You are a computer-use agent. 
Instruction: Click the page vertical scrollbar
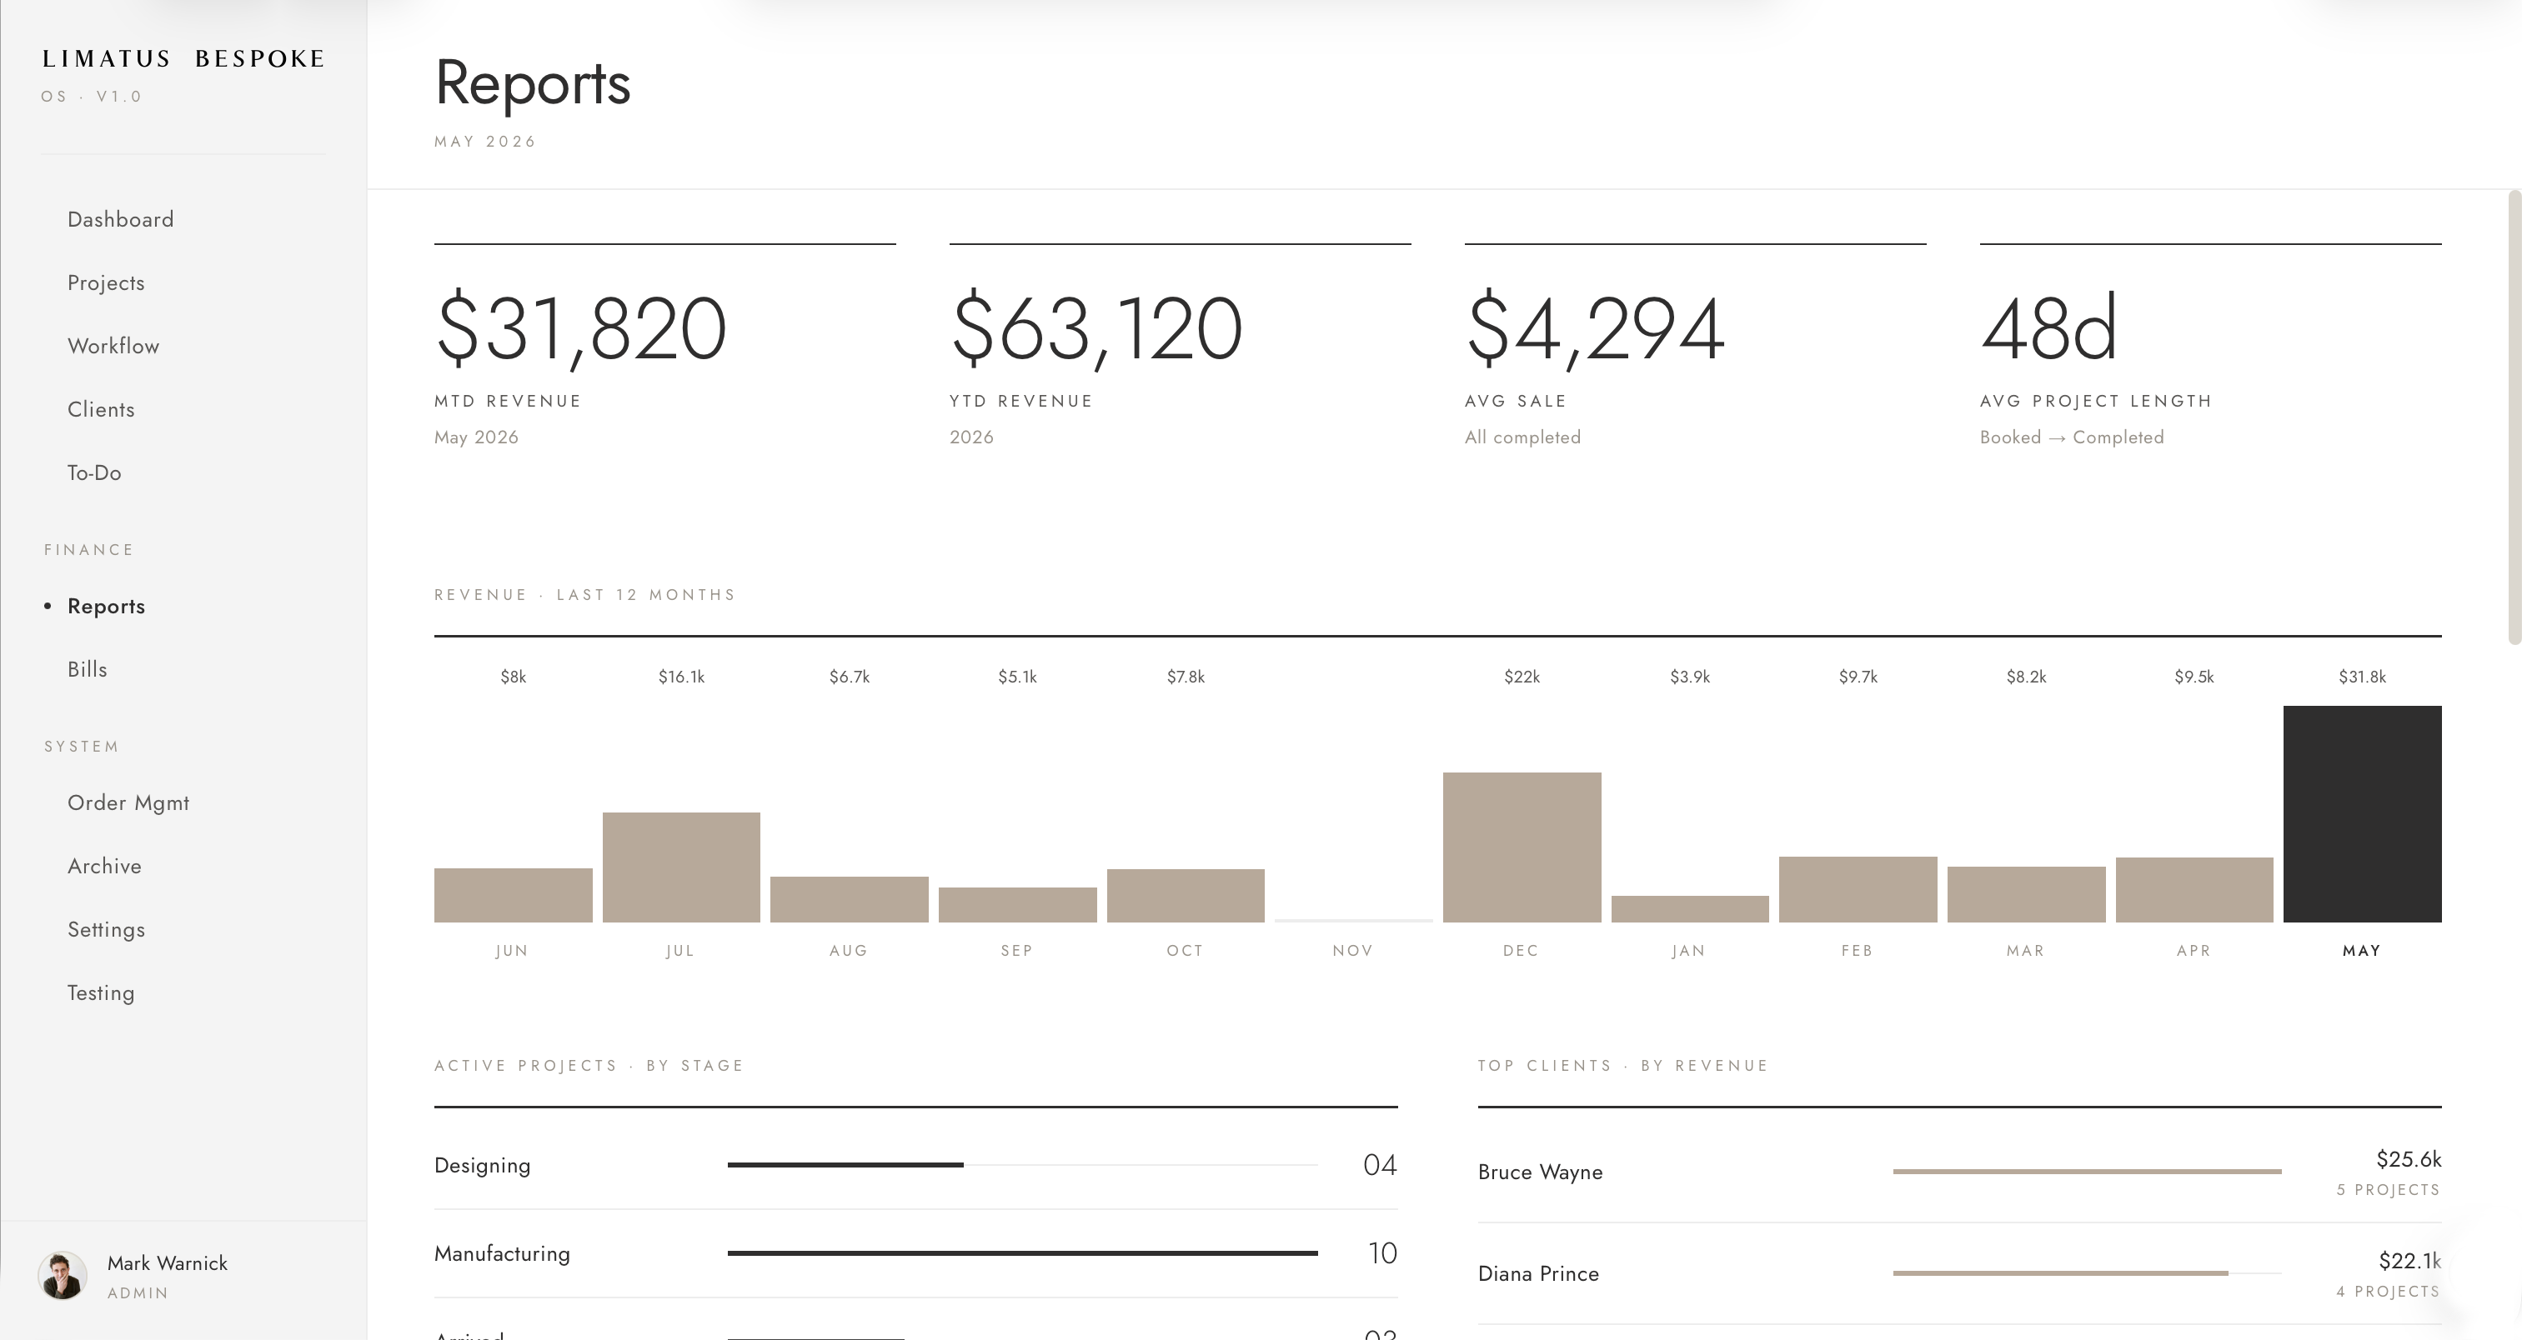[x=2514, y=417]
